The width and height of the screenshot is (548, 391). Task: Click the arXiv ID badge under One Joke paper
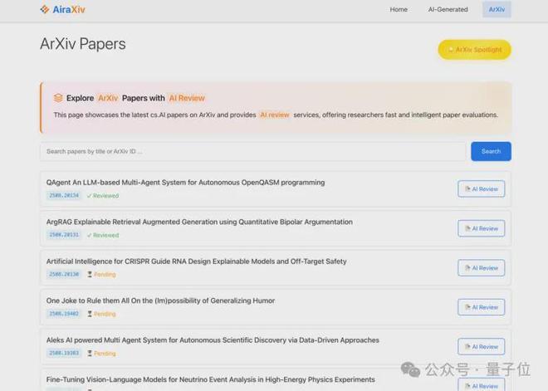point(64,314)
